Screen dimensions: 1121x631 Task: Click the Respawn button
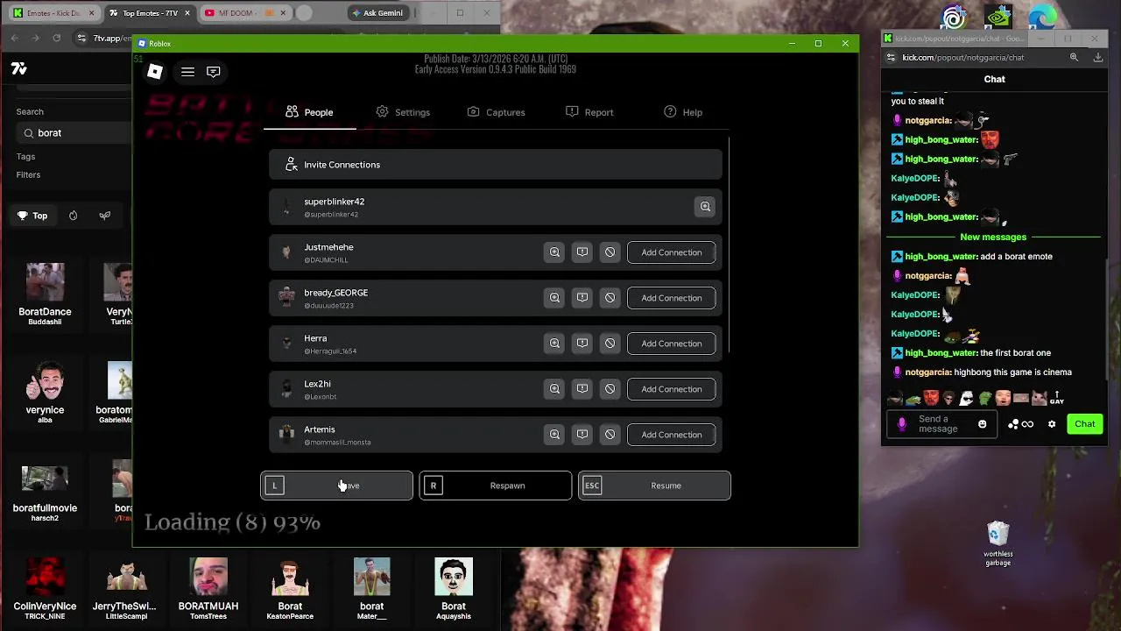pos(496,486)
